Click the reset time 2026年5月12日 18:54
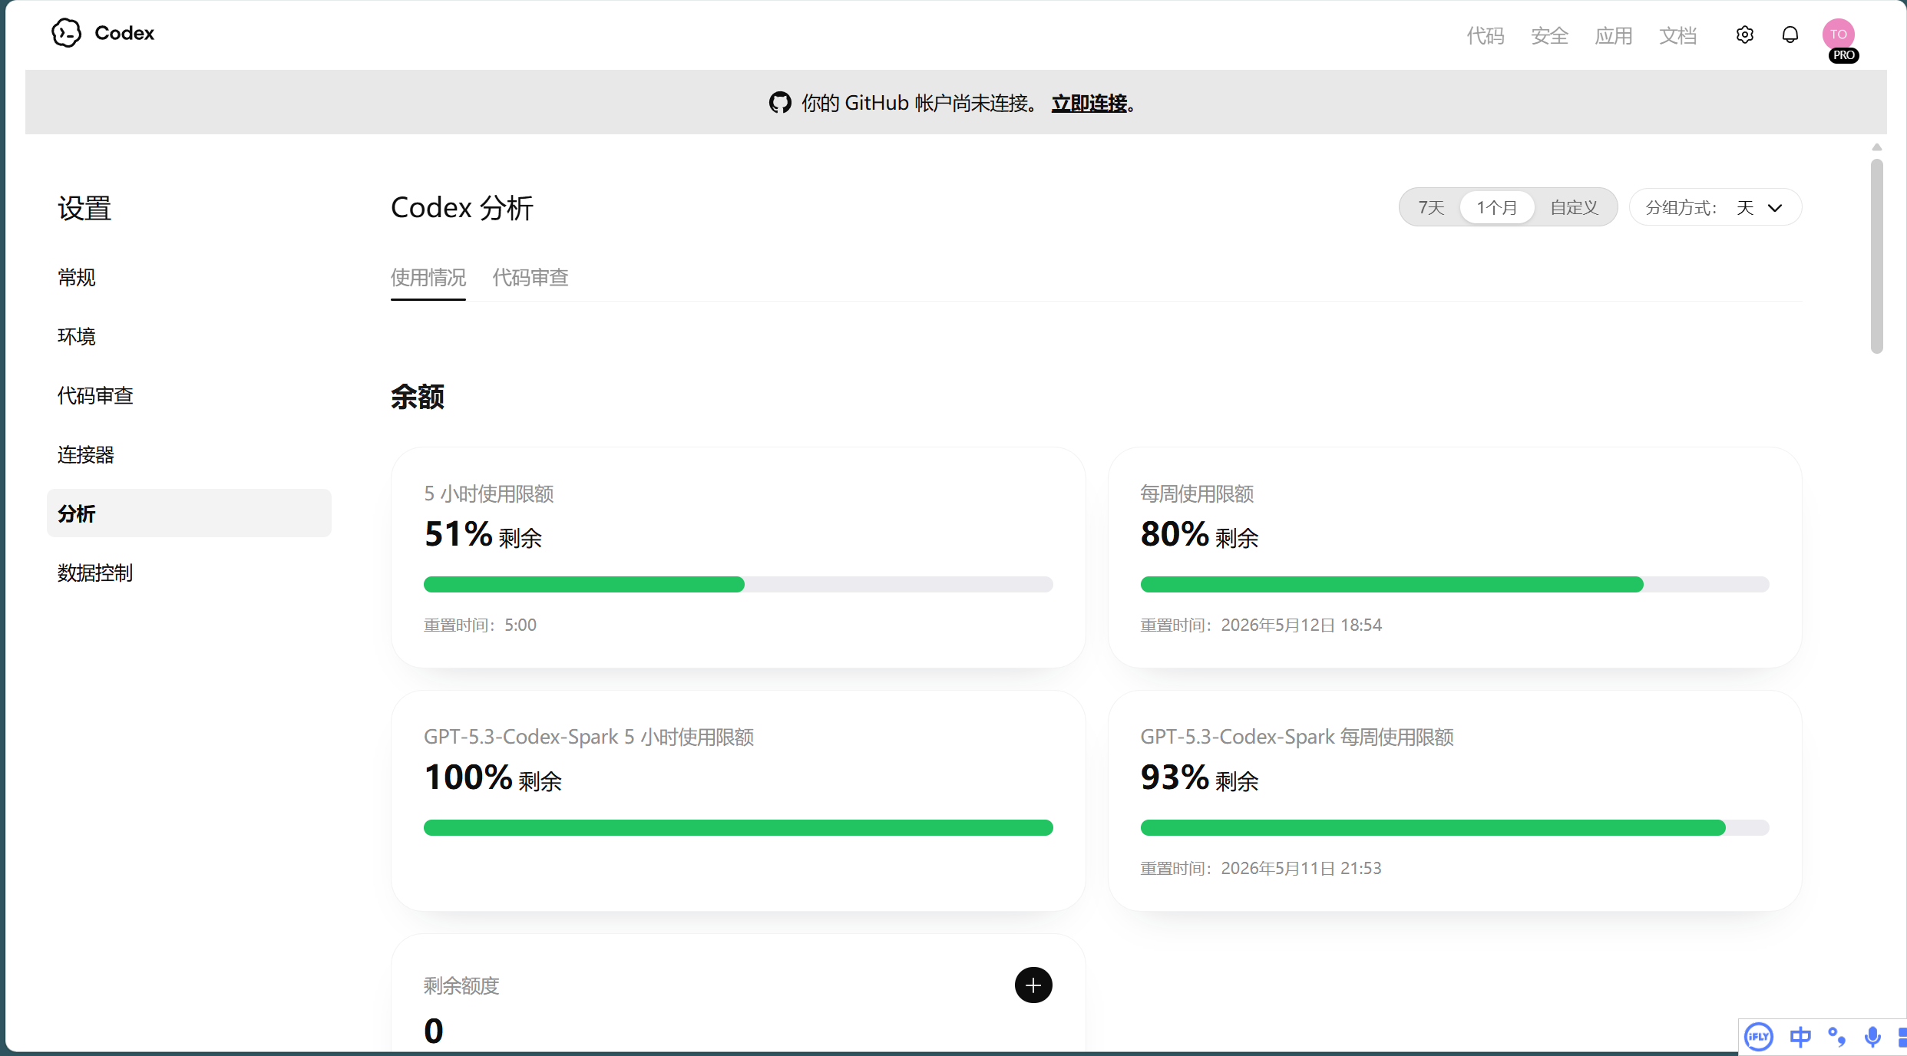 [x=1301, y=625]
